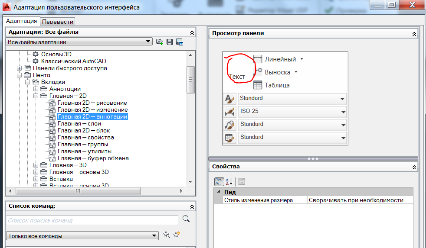This screenshot has height=248, width=426.
Task: Switch to the Адаптация tab
Action: [x=21, y=21]
